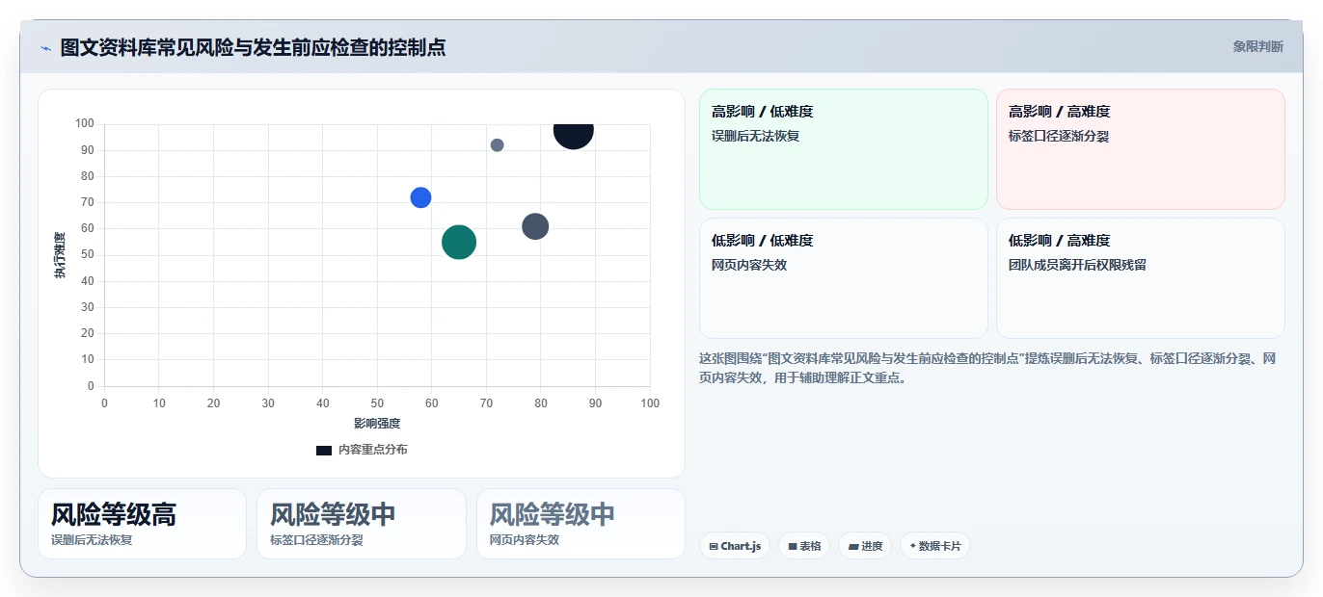Screen dimensions: 1323x597
Task: Select the 高影响 / 低难度 quadrant card
Action: coord(844,149)
